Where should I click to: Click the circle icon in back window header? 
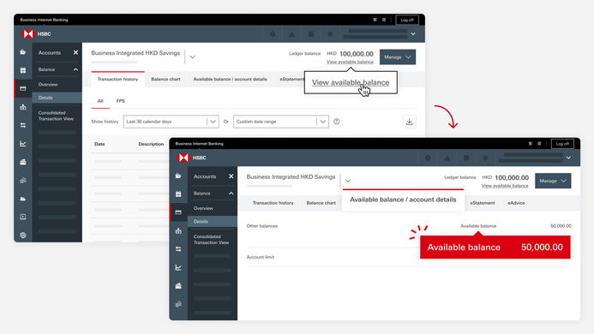point(273,34)
